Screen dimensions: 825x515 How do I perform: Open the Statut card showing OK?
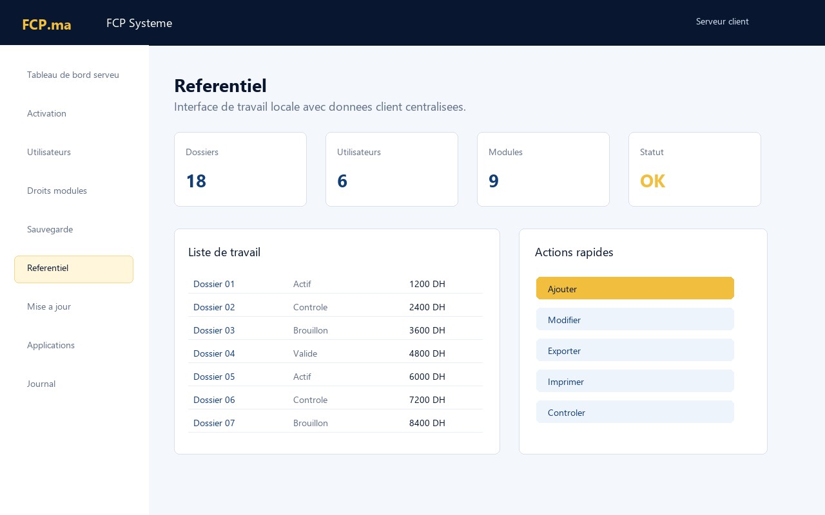pyautogui.click(x=695, y=169)
